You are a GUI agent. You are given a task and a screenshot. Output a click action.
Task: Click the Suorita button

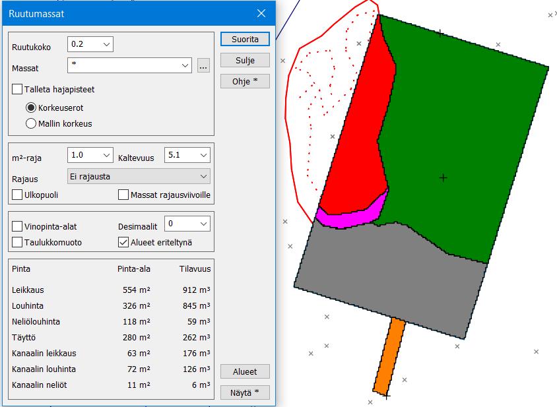coord(245,39)
